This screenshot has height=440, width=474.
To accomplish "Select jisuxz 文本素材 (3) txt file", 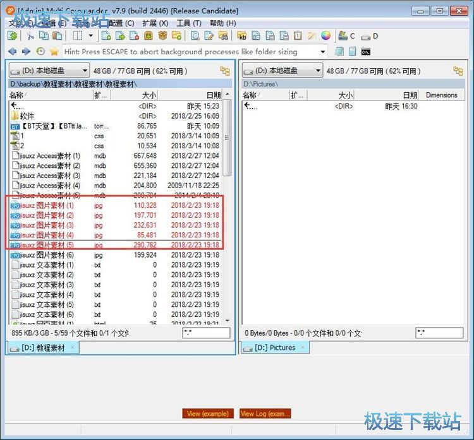I will 116,285.
